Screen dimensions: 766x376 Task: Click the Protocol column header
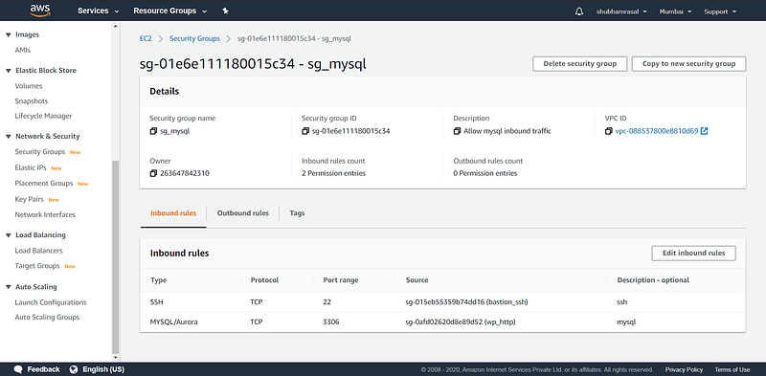coord(264,280)
